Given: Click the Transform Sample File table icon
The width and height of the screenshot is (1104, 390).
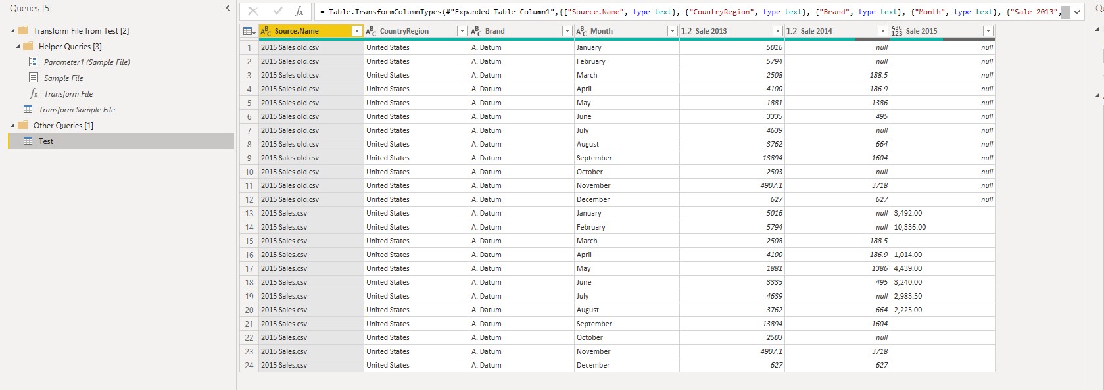Looking at the screenshot, I should (x=28, y=109).
